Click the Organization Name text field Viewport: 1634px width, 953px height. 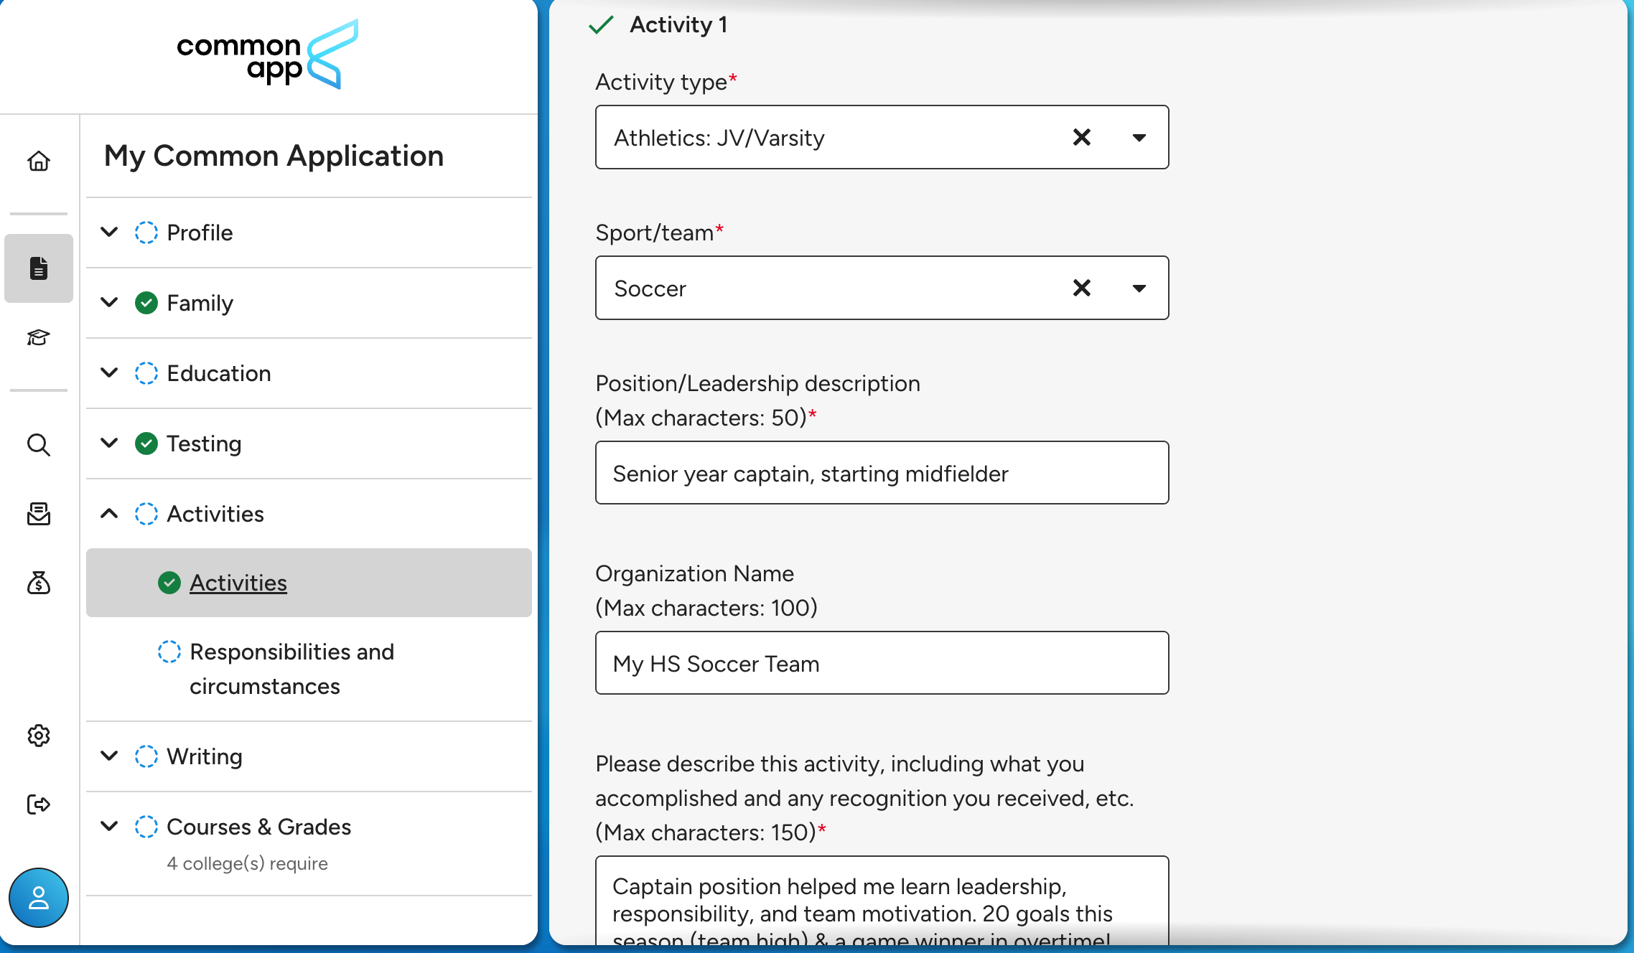[x=882, y=663]
